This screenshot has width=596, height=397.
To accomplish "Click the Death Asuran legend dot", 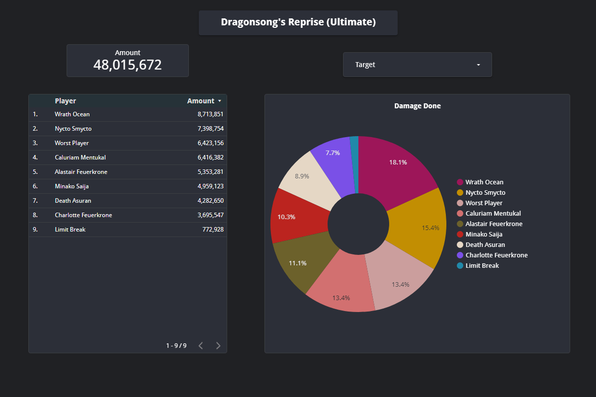I will [460, 245].
